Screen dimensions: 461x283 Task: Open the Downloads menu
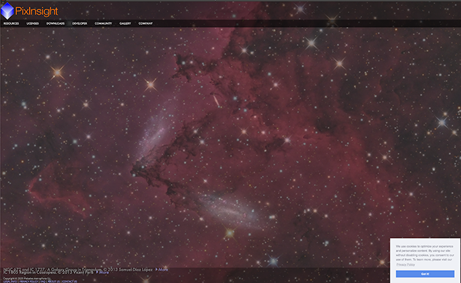click(56, 24)
